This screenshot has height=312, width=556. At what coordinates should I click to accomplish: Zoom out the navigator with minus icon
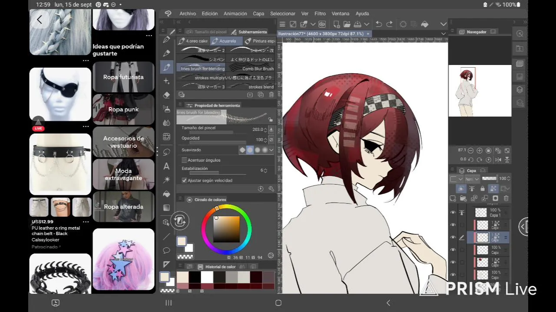471,150
